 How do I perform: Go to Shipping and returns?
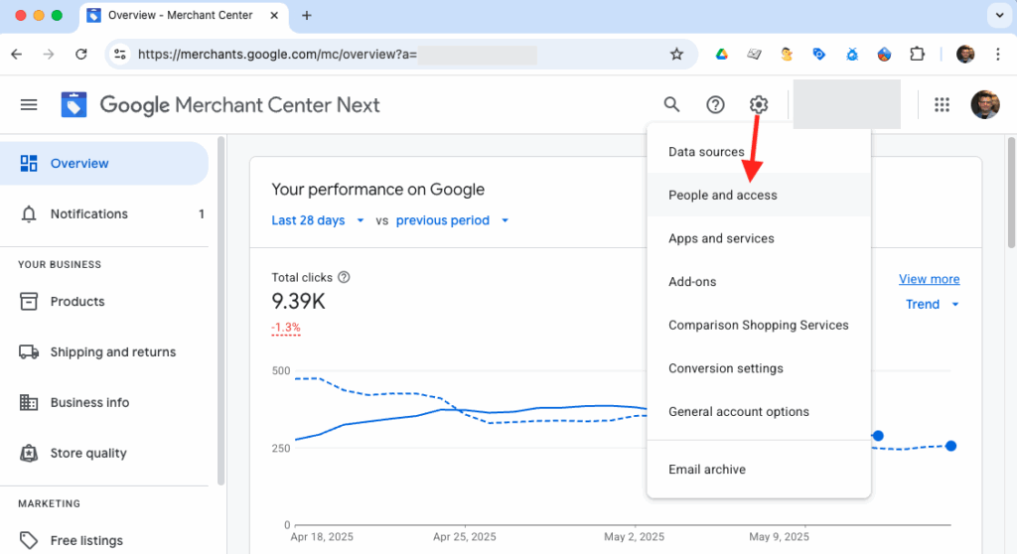[103, 351]
